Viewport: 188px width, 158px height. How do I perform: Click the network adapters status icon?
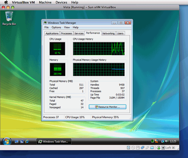pyautogui.click(x=142, y=148)
